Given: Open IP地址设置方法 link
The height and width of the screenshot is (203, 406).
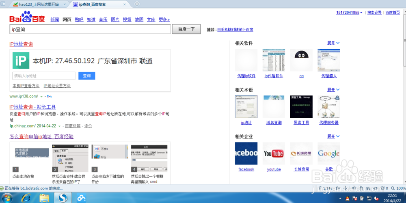Looking at the screenshot, I should point(57,86).
